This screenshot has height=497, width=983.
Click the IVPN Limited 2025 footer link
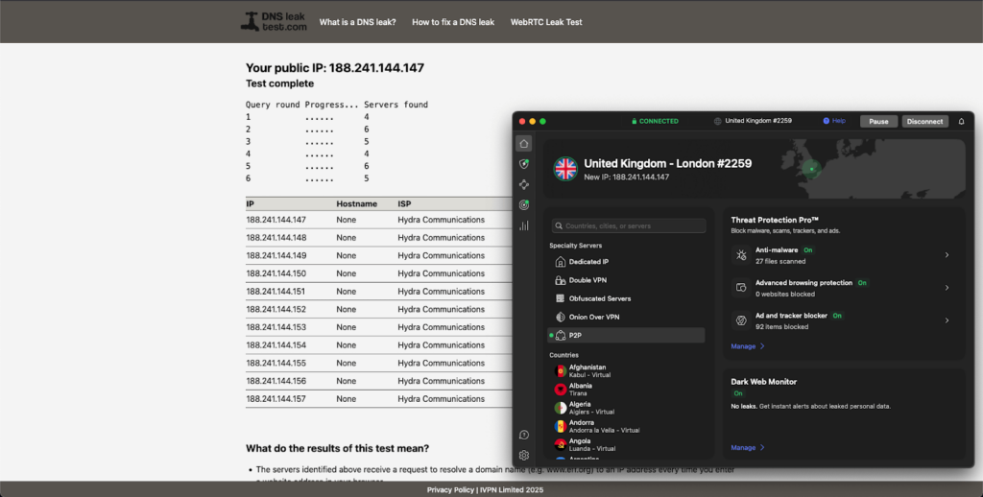point(512,490)
